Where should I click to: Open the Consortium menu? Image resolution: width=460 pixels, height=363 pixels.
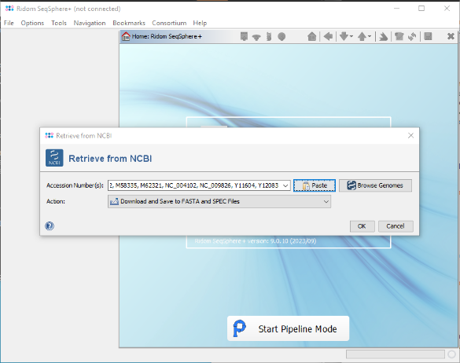click(x=169, y=23)
